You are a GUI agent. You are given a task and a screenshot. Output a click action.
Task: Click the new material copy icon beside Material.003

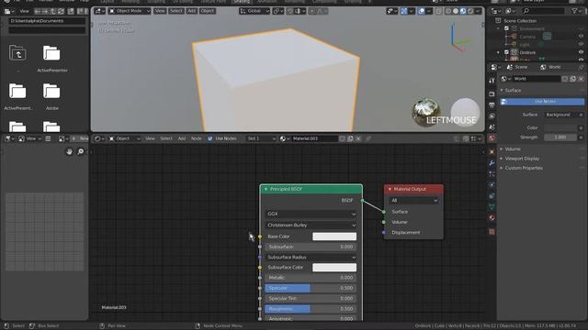tap(350, 138)
